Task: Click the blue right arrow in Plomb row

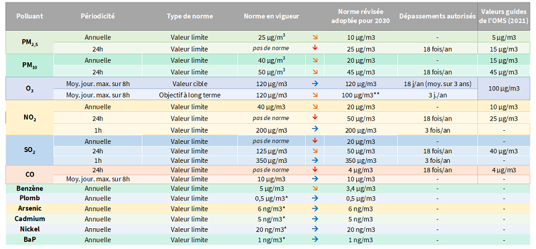Action: coord(315,198)
